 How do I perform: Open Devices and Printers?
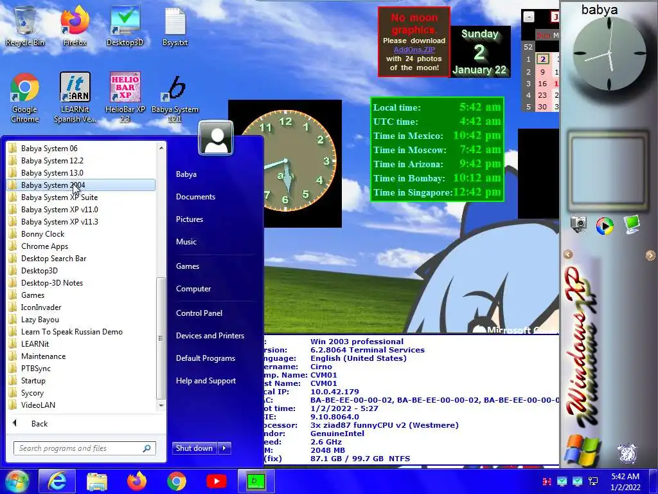coord(210,336)
